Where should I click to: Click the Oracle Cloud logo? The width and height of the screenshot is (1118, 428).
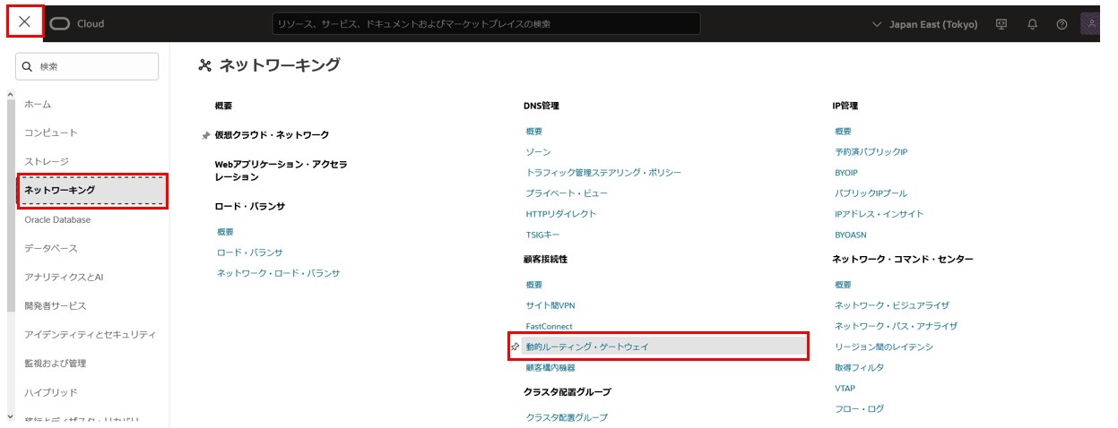pyautogui.click(x=77, y=24)
